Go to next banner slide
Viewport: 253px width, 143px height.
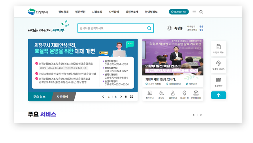tap(121, 97)
